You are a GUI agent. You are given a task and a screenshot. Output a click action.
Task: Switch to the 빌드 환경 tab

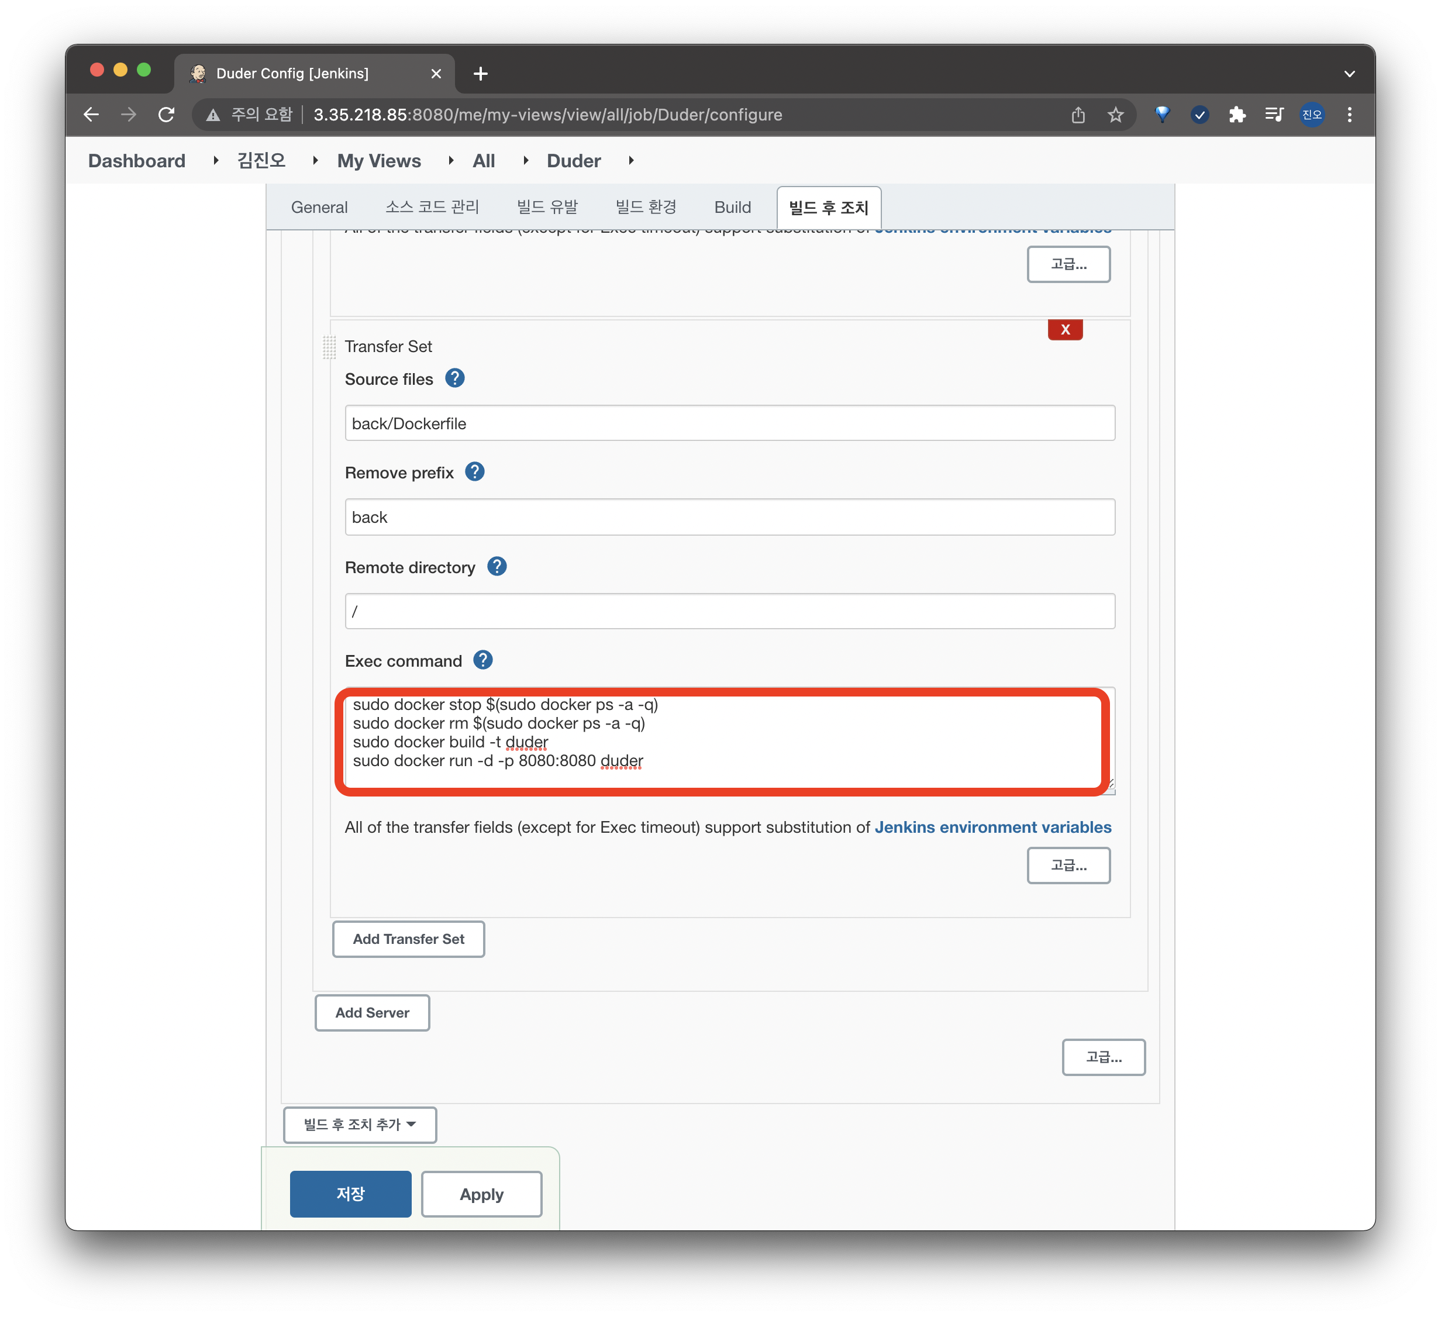[646, 207]
